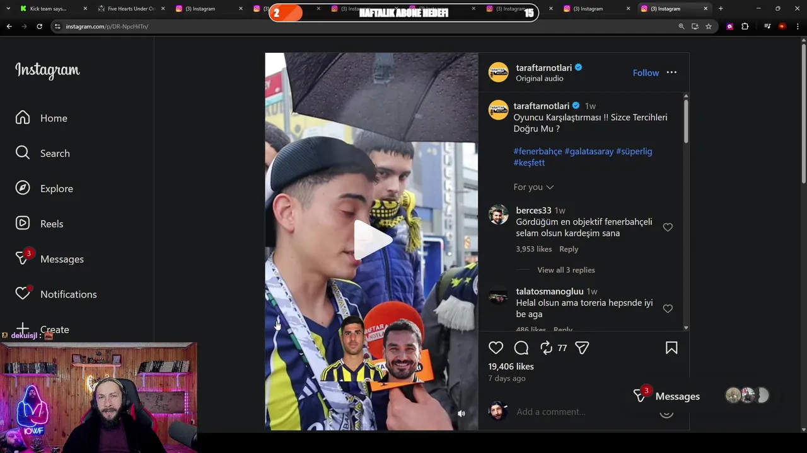807x453 pixels.
Task: Expand the For you comment sort dropdown
Action: pyautogui.click(x=533, y=187)
